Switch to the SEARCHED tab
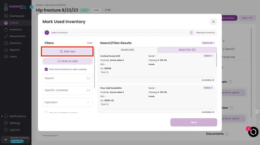Image resolution: width=260 pixels, height=145 pixels. [128, 50]
